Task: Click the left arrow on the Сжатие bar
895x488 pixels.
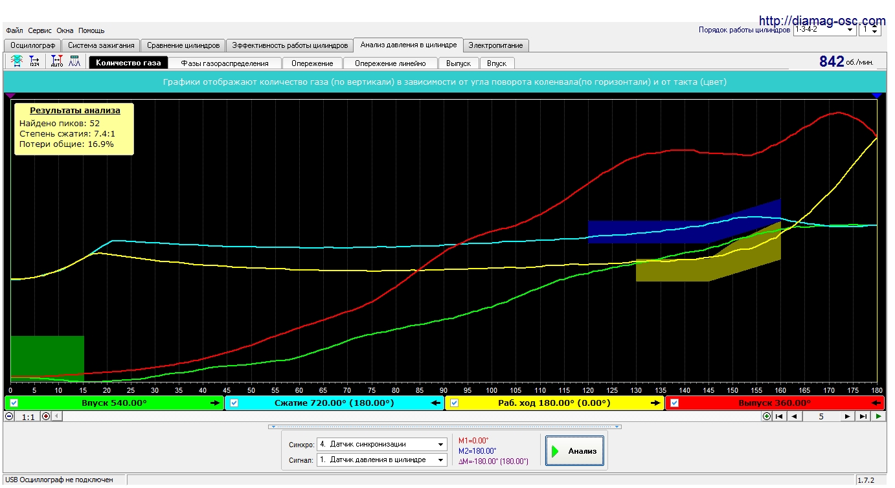Action: (x=436, y=403)
